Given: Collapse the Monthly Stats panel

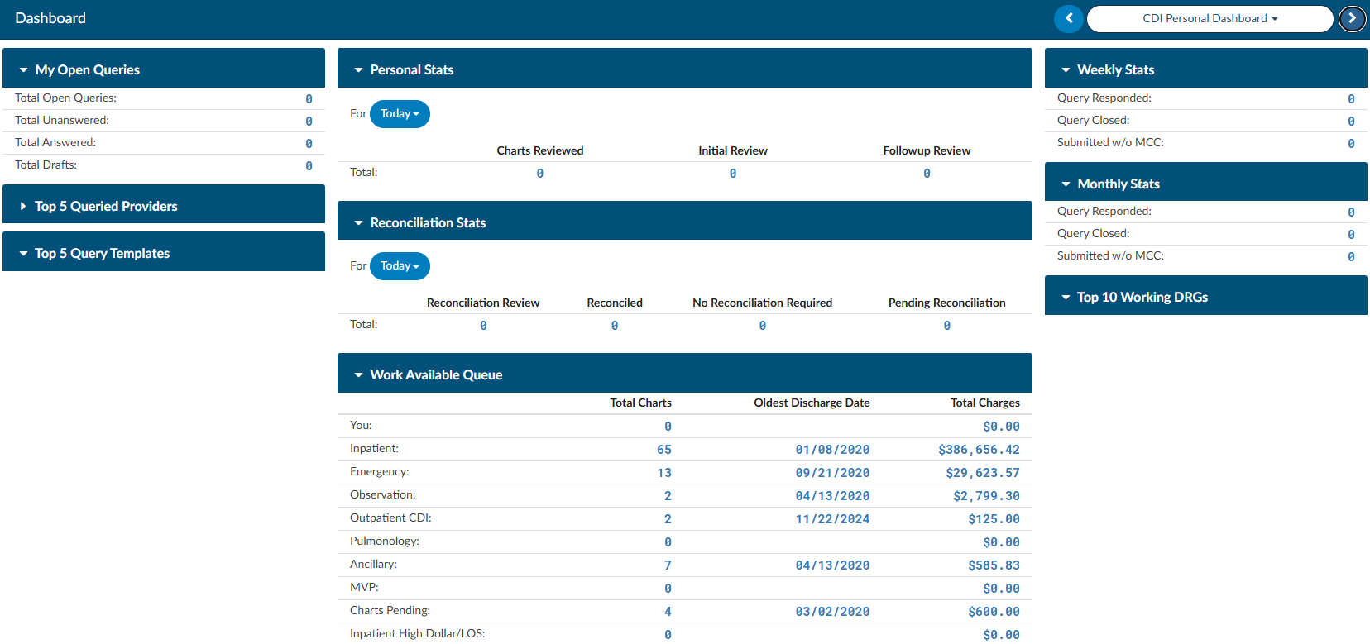Looking at the screenshot, I should 1206,184.
